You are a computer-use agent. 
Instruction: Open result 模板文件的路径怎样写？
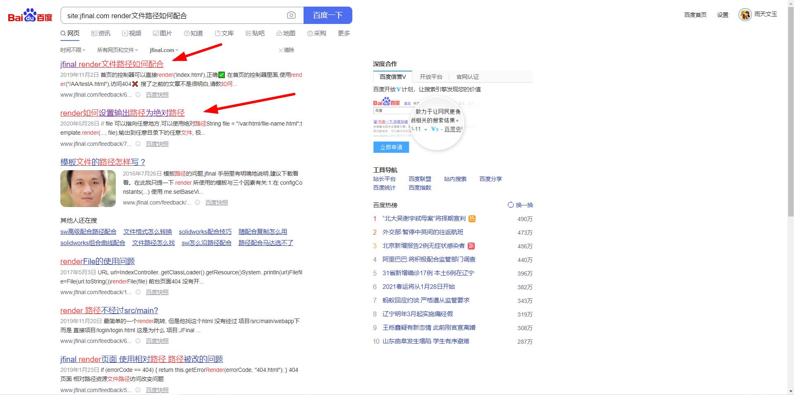[x=103, y=162]
